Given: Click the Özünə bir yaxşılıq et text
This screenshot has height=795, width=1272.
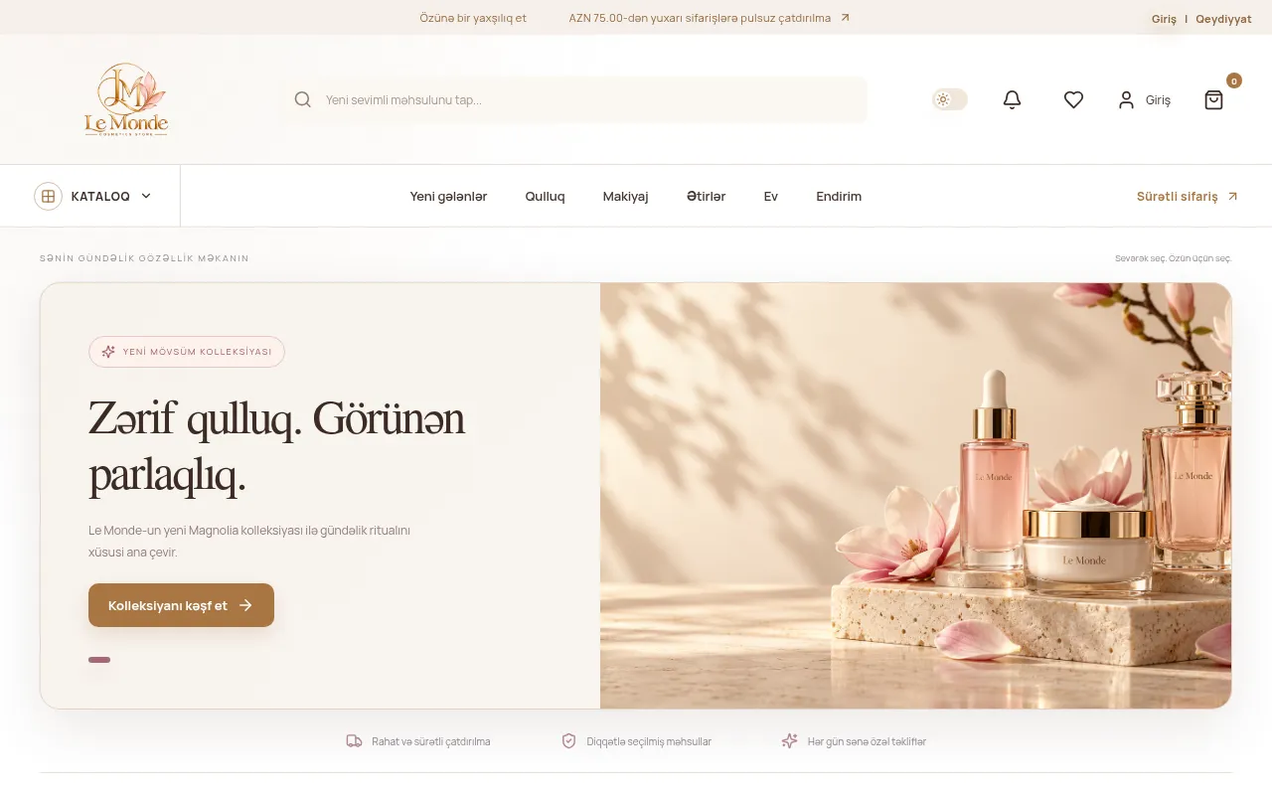Looking at the screenshot, I should coord(473,18).
